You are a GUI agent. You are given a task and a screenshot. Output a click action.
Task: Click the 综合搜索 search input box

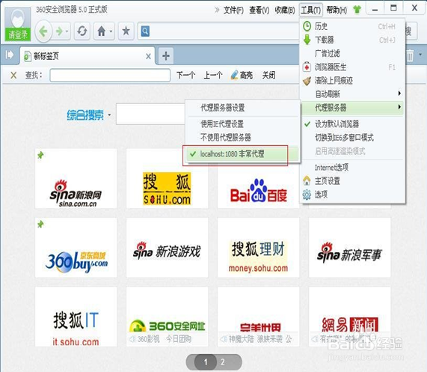(151, 114)
